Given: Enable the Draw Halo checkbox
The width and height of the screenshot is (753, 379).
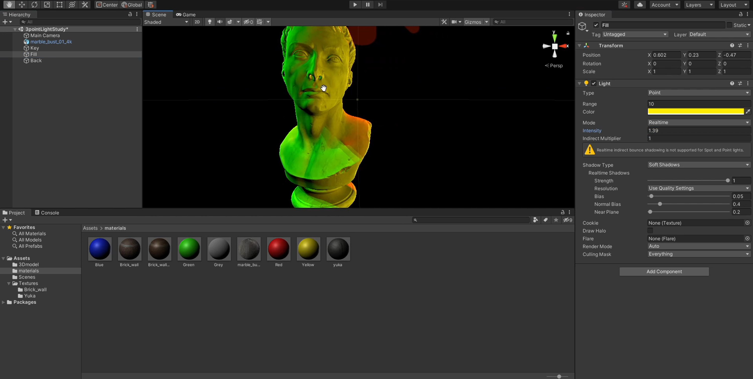Looking at the screenshot, I should point(650,231).
